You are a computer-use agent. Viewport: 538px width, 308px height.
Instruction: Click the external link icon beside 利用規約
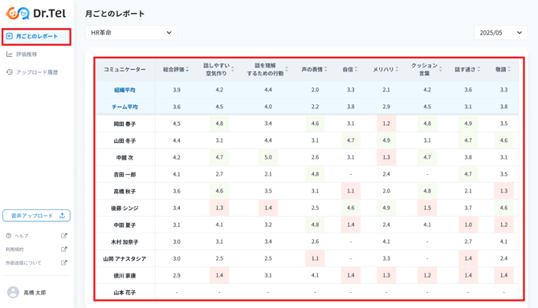[63, 249]
